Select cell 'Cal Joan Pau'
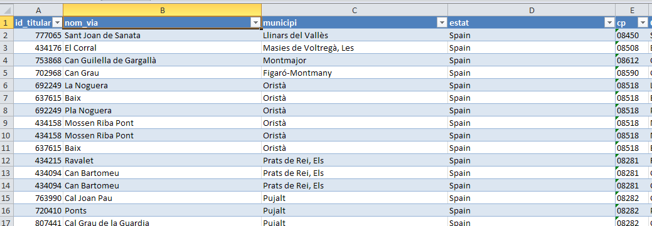The image size is (652, 226). 162,197
